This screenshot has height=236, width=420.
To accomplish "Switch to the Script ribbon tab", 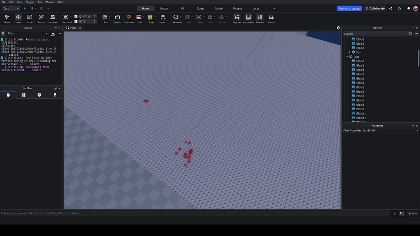I will [201, 9].
